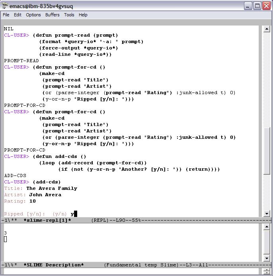The width and height of the screenshot is (273, 276).
Task: Maximize the Emacs window
Action: pos(257,6)
